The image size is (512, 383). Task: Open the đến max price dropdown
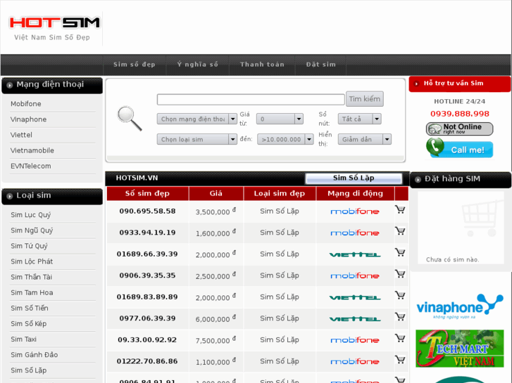[x=285, y=139]
